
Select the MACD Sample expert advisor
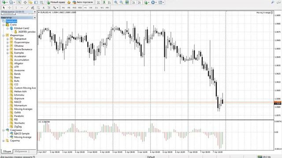22,133
